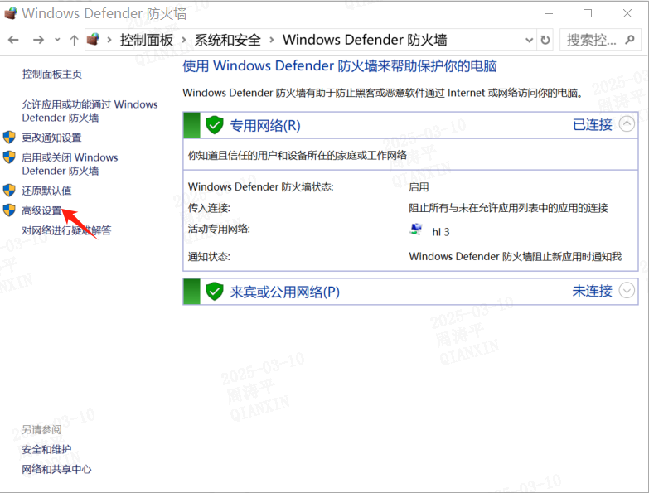The image size is (649, 493).
Task: Minimize the firewall window
Action: (549, 13)
